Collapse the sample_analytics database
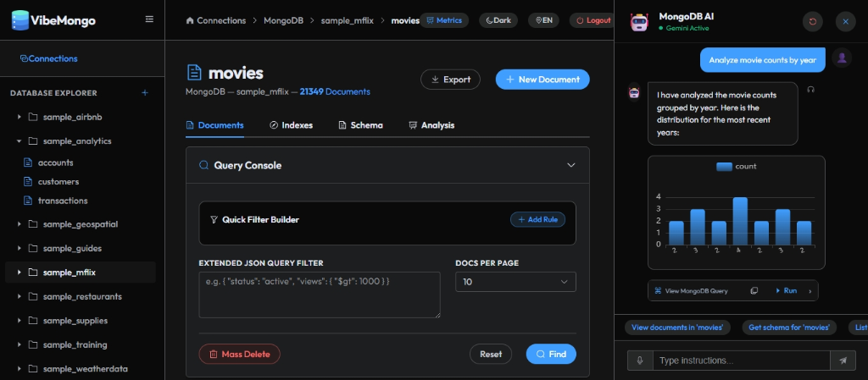This screenshot has height=380, width=868. (19, 141)
